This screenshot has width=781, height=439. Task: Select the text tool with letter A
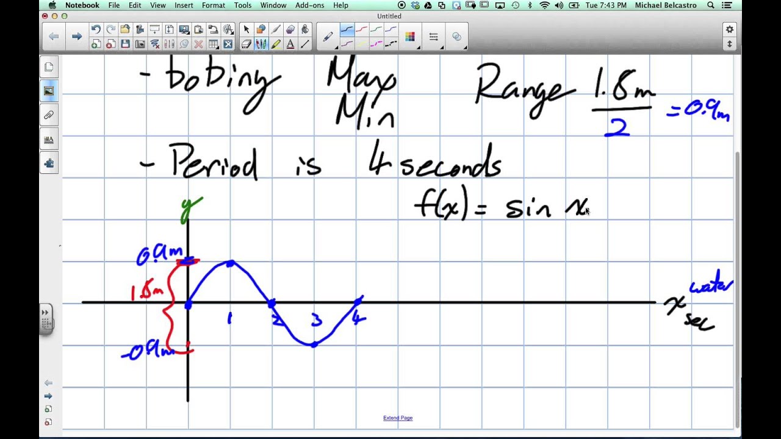point(290,44)
